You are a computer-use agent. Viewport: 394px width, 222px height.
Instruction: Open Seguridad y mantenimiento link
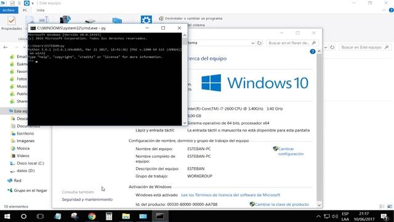pos(87,199)
